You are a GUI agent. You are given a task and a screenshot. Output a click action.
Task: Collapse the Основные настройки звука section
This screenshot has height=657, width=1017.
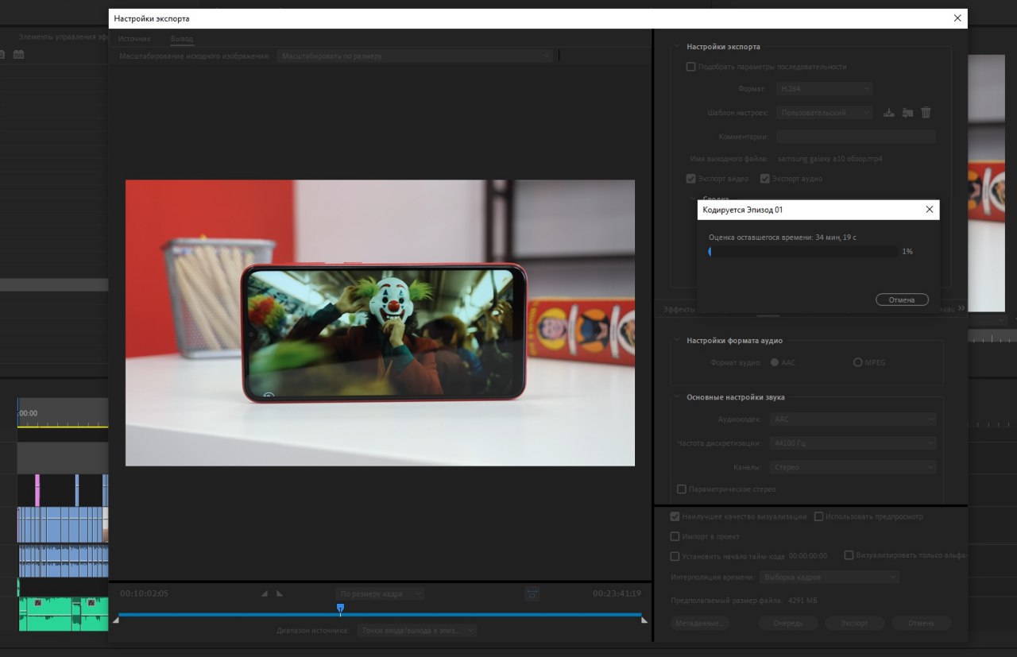click(x=677, y=397)
